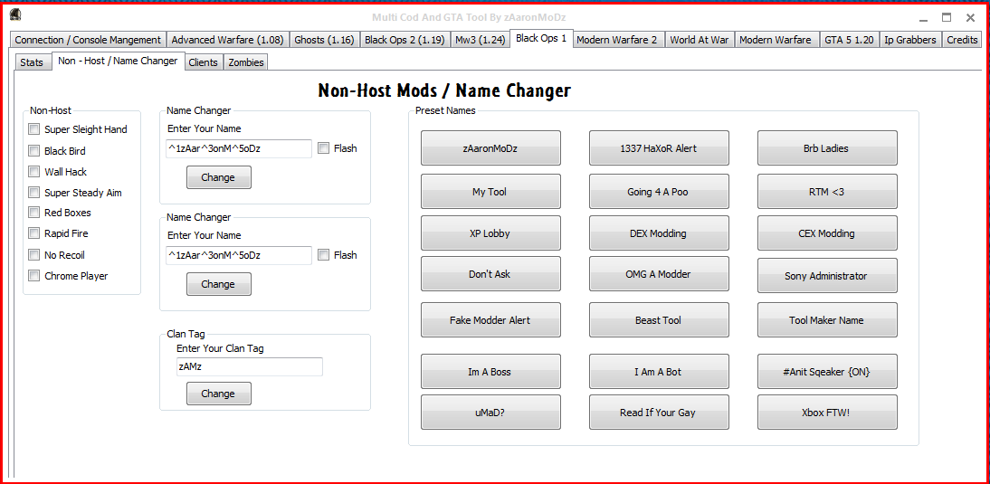This screenshot has height=484, width=990.
Task: Select the Black Ops 1 tab
Action: click(x=542, y=38)
